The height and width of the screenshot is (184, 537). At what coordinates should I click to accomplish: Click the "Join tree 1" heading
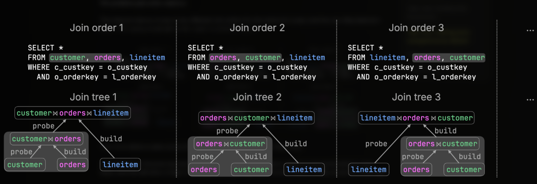(93, 97)
